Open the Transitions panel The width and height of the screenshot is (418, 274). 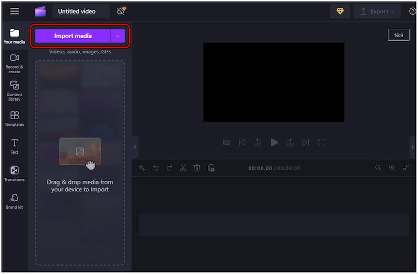(15, 174)
